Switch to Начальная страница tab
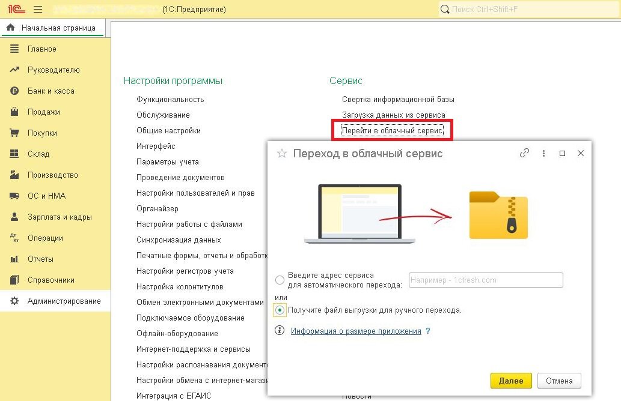621x401 pixels. (53, 28)
